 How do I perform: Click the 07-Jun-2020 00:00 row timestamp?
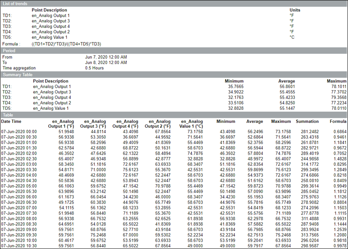(x=19, y=132)
